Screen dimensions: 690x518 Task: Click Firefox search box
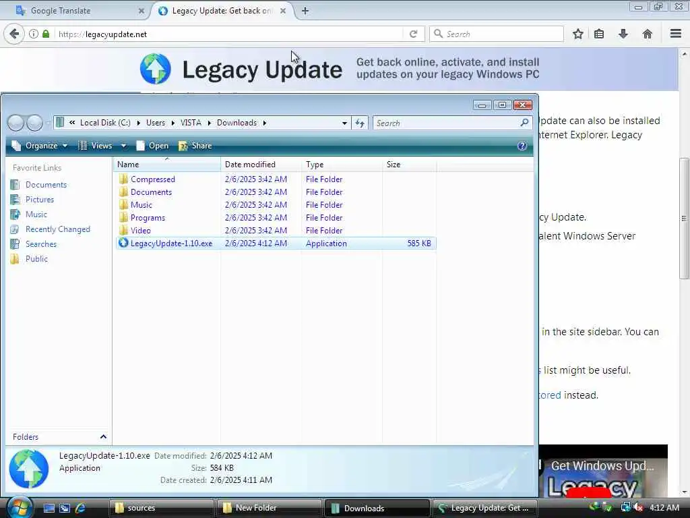coord(497,34)
